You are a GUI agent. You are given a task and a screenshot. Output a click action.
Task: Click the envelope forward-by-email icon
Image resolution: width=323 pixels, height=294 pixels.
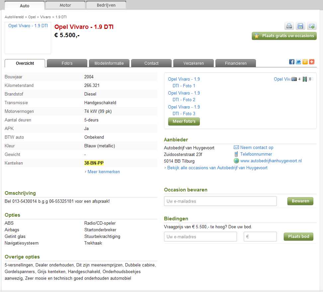[312, 26]
